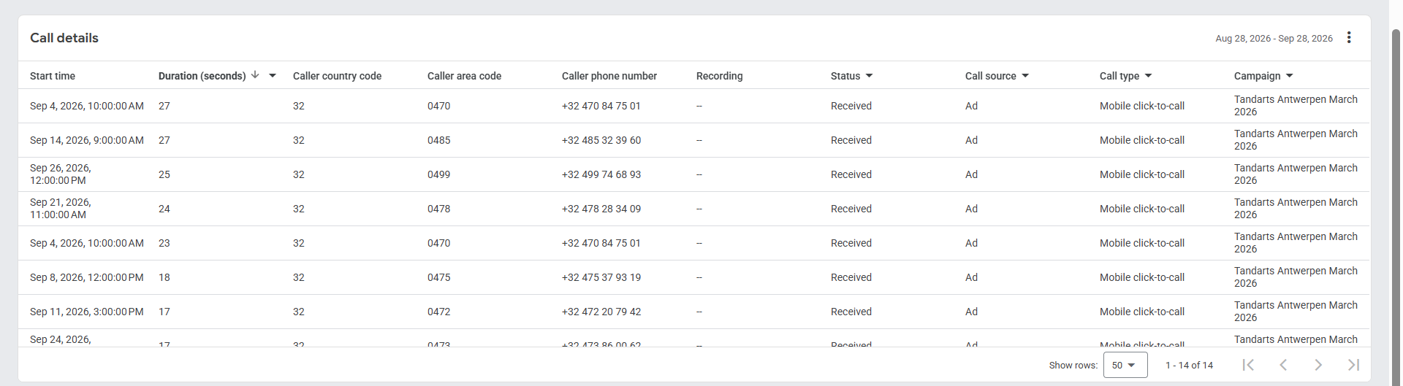Go to the previous page of results

coord(1283,365)
